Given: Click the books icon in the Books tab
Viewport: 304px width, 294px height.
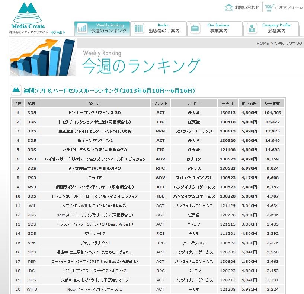Looking at the screenshot, I should point(139,28).
